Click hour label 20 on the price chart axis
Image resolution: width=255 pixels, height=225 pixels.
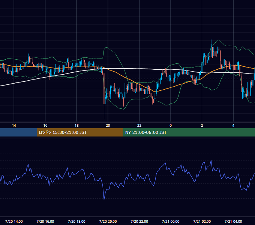[x=108, y=126]
